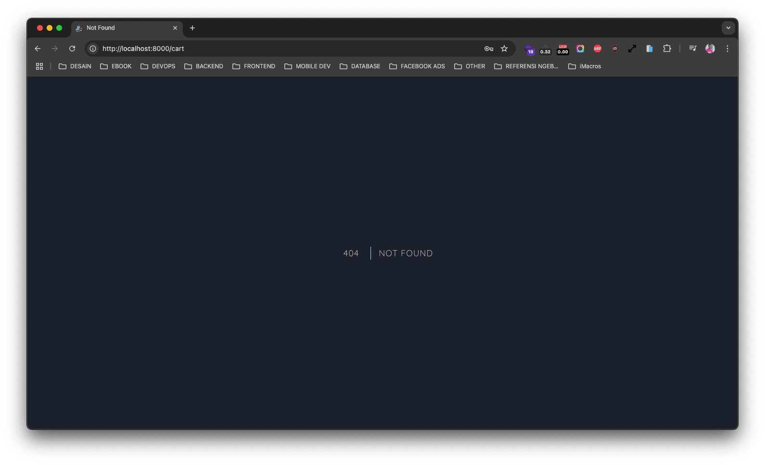This screenshot has height=465, width=765.
Task: Close the Not Found tab
Action: pyautogui.click(x=175, y=28)
